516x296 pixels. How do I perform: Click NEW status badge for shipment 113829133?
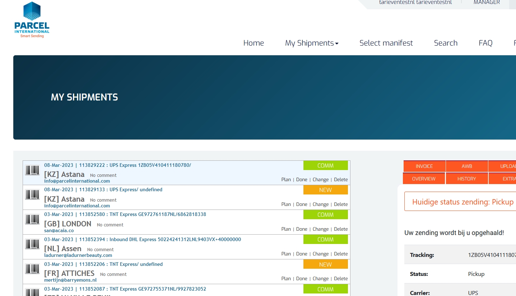point(325,190)
